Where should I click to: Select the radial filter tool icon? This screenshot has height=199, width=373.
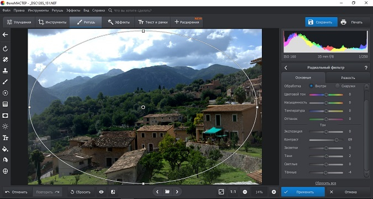5,116
